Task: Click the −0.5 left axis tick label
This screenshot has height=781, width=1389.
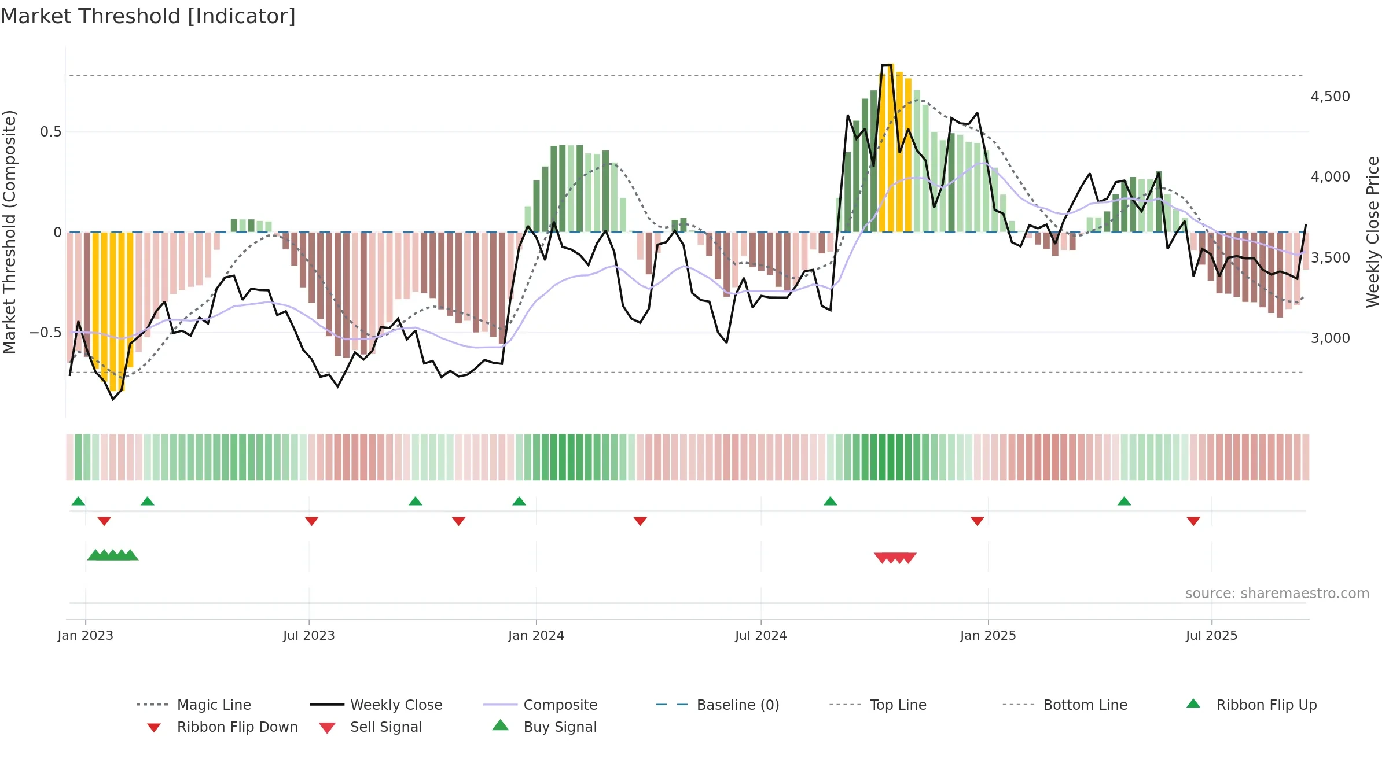Action: [x=46, y=333]
